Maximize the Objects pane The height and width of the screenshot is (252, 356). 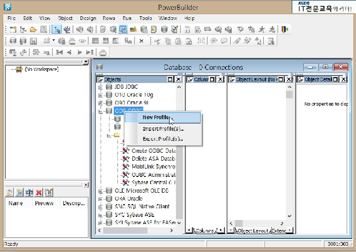(170, 79)
